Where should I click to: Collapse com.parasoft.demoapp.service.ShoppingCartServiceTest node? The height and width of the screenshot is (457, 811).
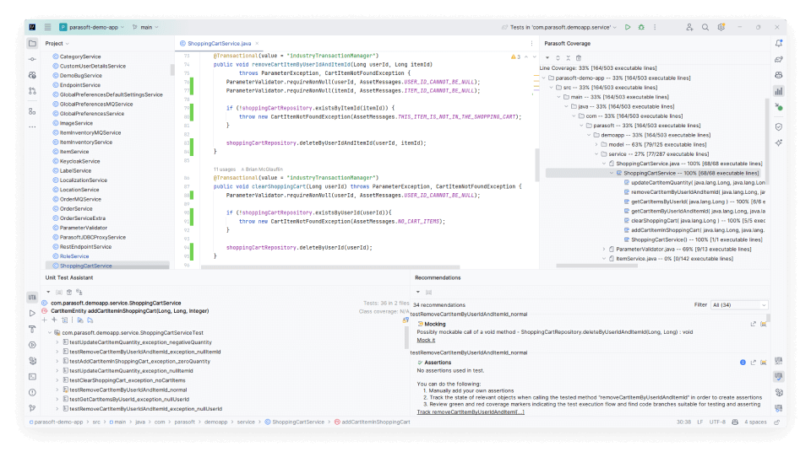50,333
